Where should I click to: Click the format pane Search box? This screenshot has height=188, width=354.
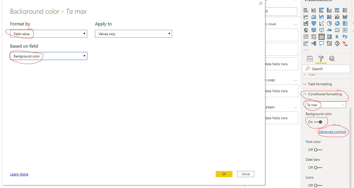click(326, 69)
